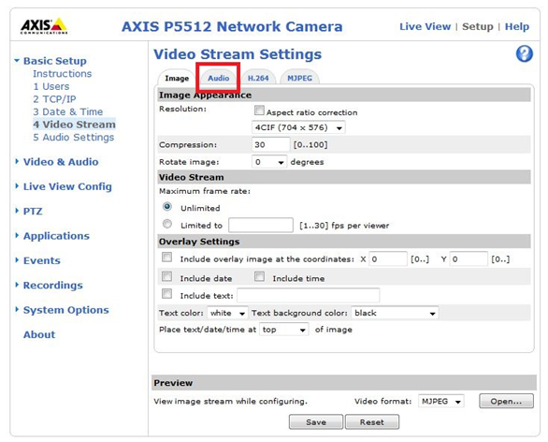
Task: Open the Text background color dropdown
Action: point(395,313)
